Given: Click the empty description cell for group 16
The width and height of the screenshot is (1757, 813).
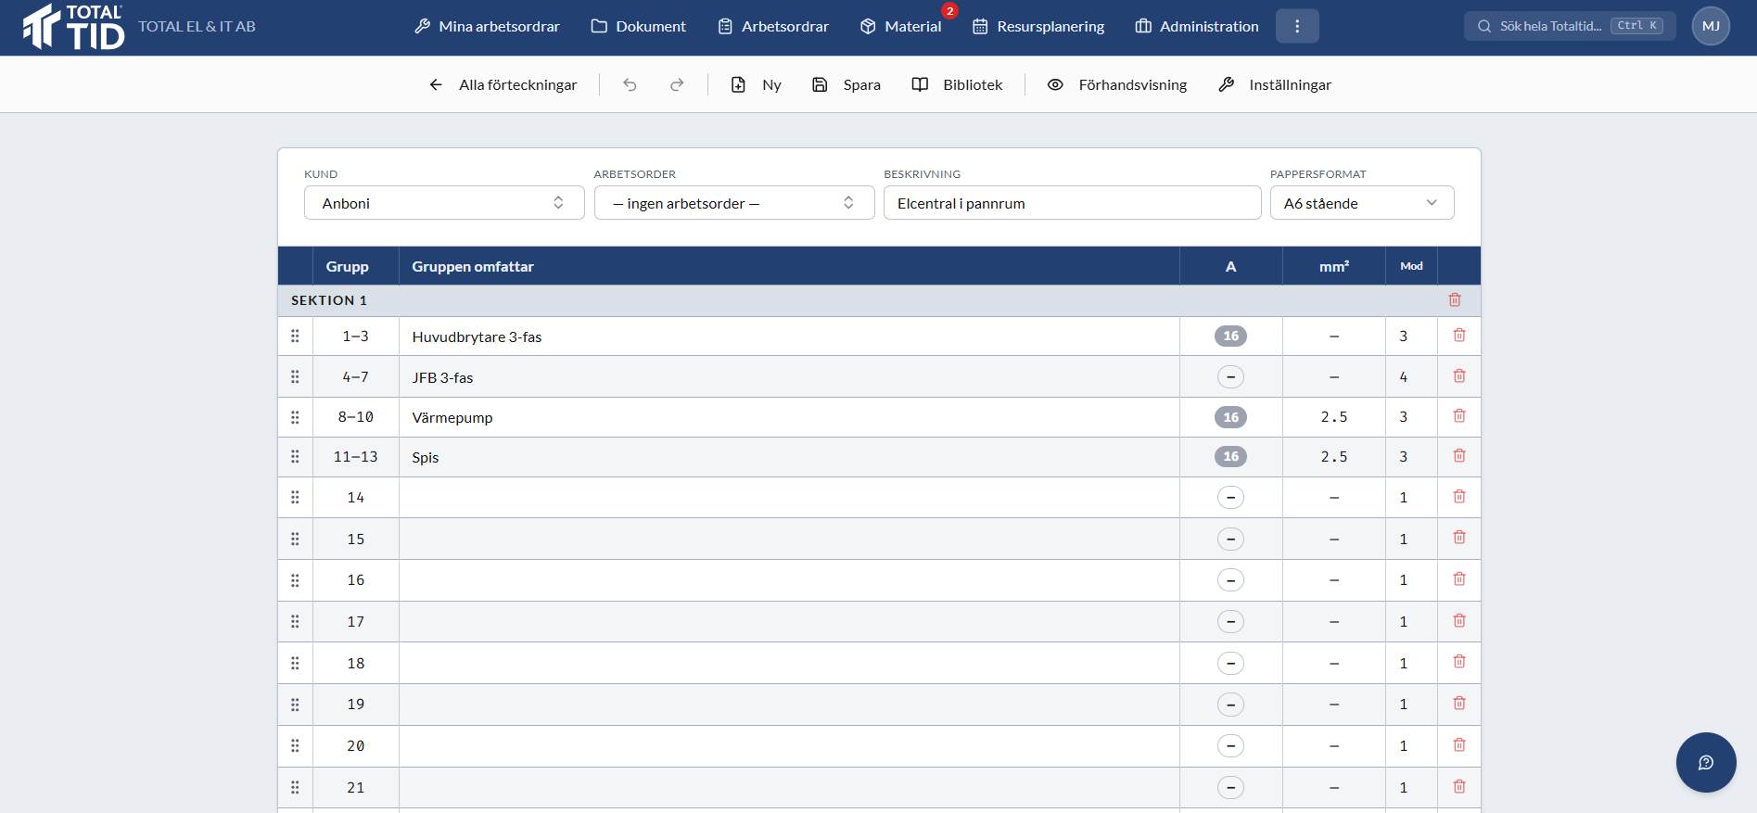Looking at the screenshot, I should coord(789,580).
